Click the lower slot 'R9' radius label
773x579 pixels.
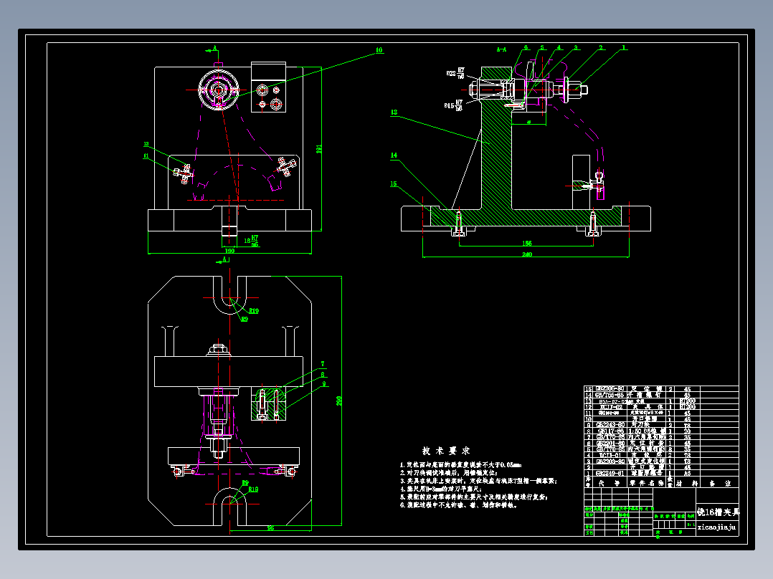pyautogui.click(x=245, y=483)
